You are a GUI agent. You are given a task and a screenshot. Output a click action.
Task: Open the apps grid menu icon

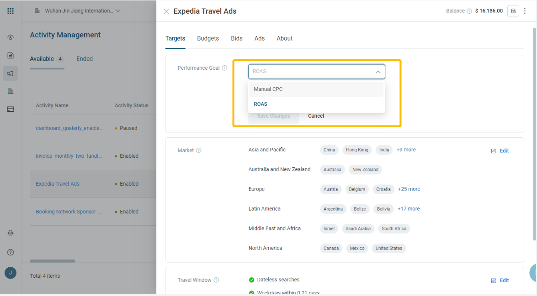pyautogui.click(x=11, y=11)
